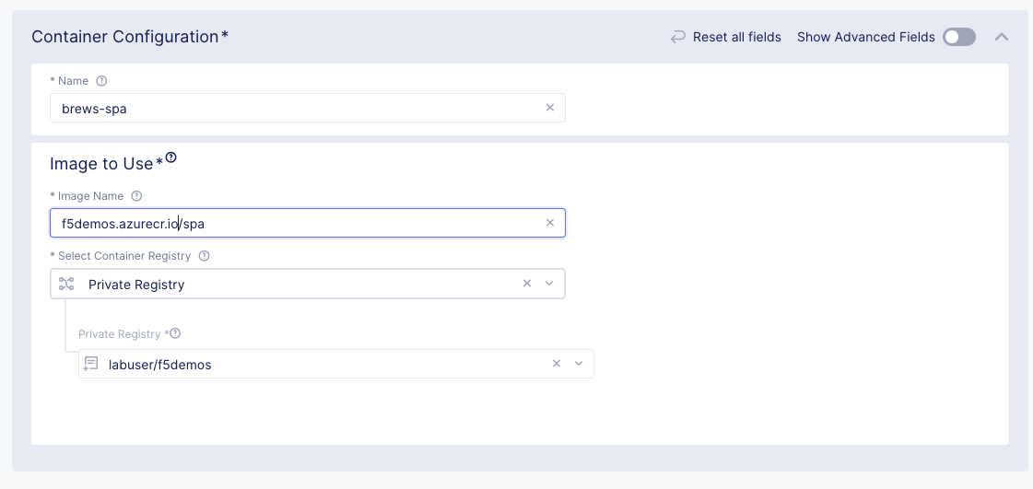
Task: Remove the Private Registry selection
Action: coord(527,284)
